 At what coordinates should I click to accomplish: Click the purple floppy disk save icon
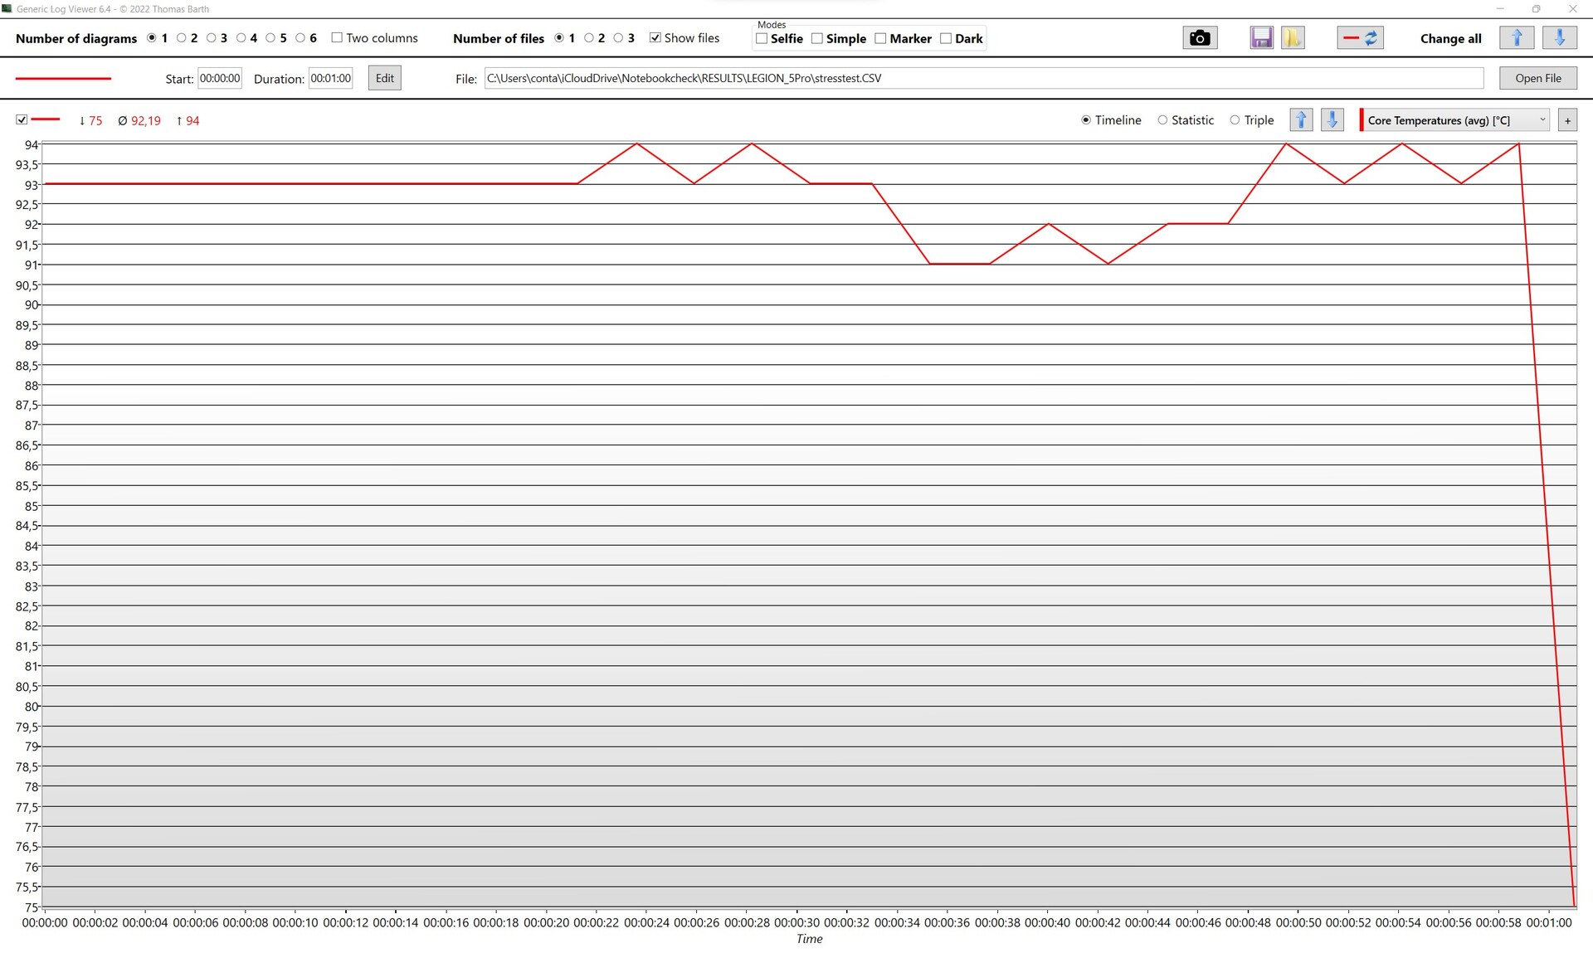click(1261, 38)
